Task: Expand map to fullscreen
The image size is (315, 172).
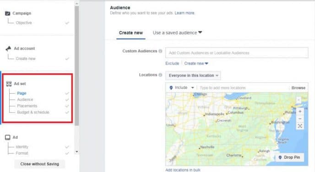Action: (x=300, y=126)
